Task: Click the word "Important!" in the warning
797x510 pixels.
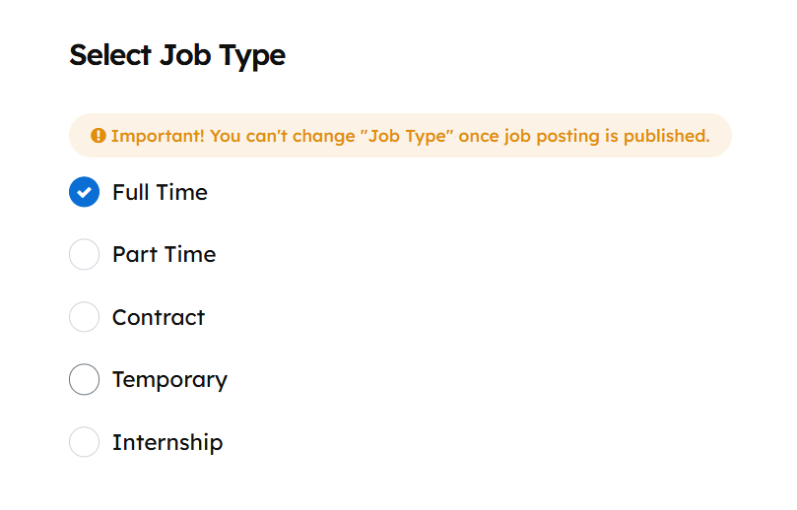Action: click(x=158, y=136)
